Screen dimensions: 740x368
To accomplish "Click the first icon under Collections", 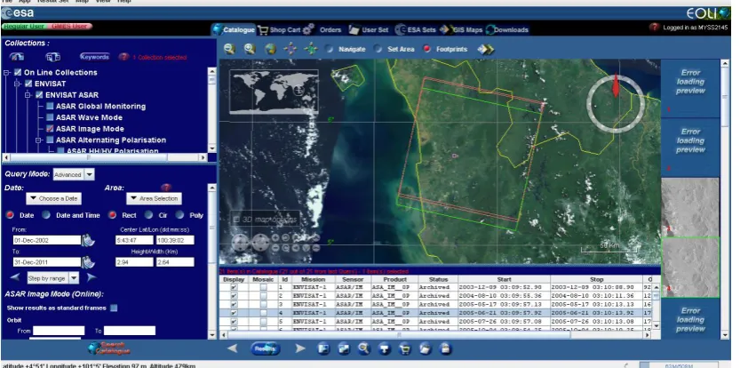I will (17, 57).
